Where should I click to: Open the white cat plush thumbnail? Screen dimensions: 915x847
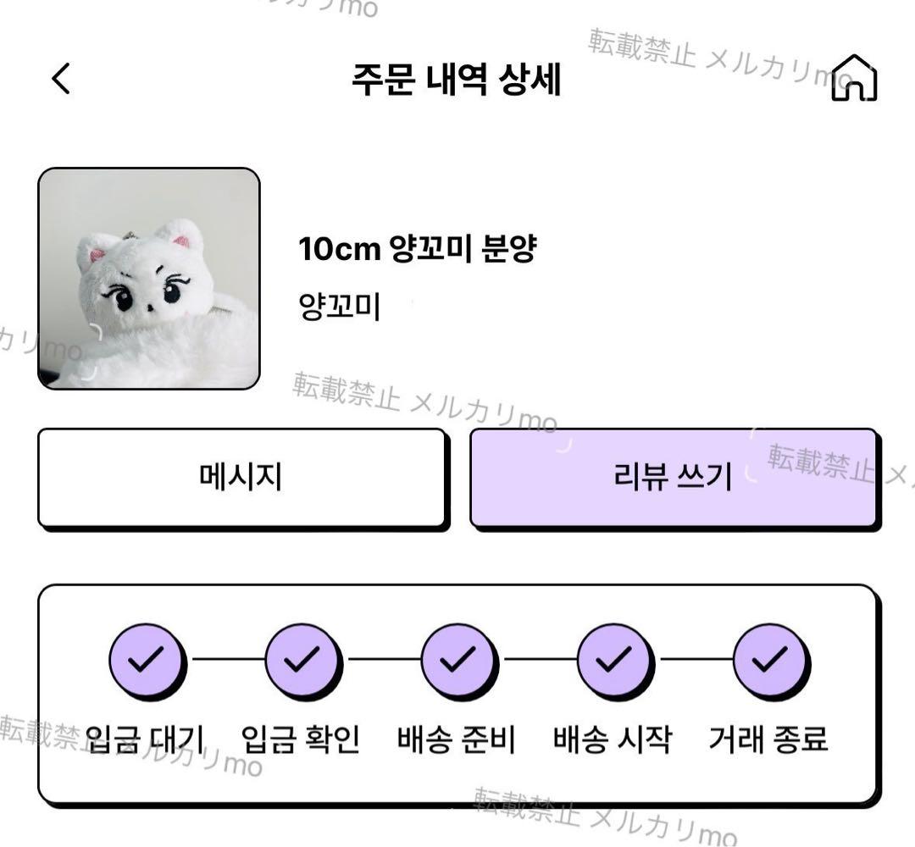coord(149,279)
